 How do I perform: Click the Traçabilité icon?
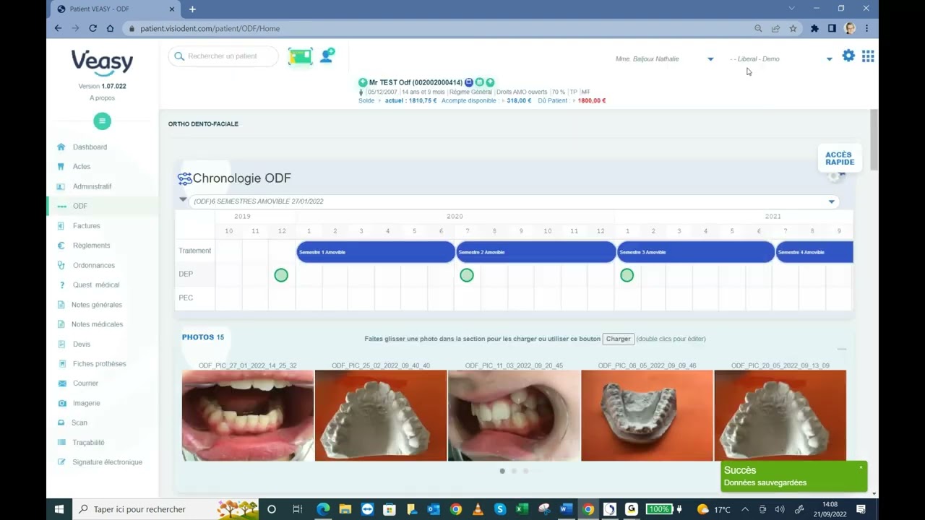pyautogui.click(x=61, y=442)
